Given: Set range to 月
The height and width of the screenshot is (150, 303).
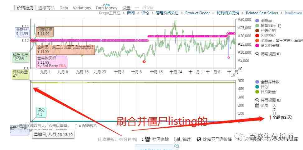Looking at the screenshot, I should point(274,113).
